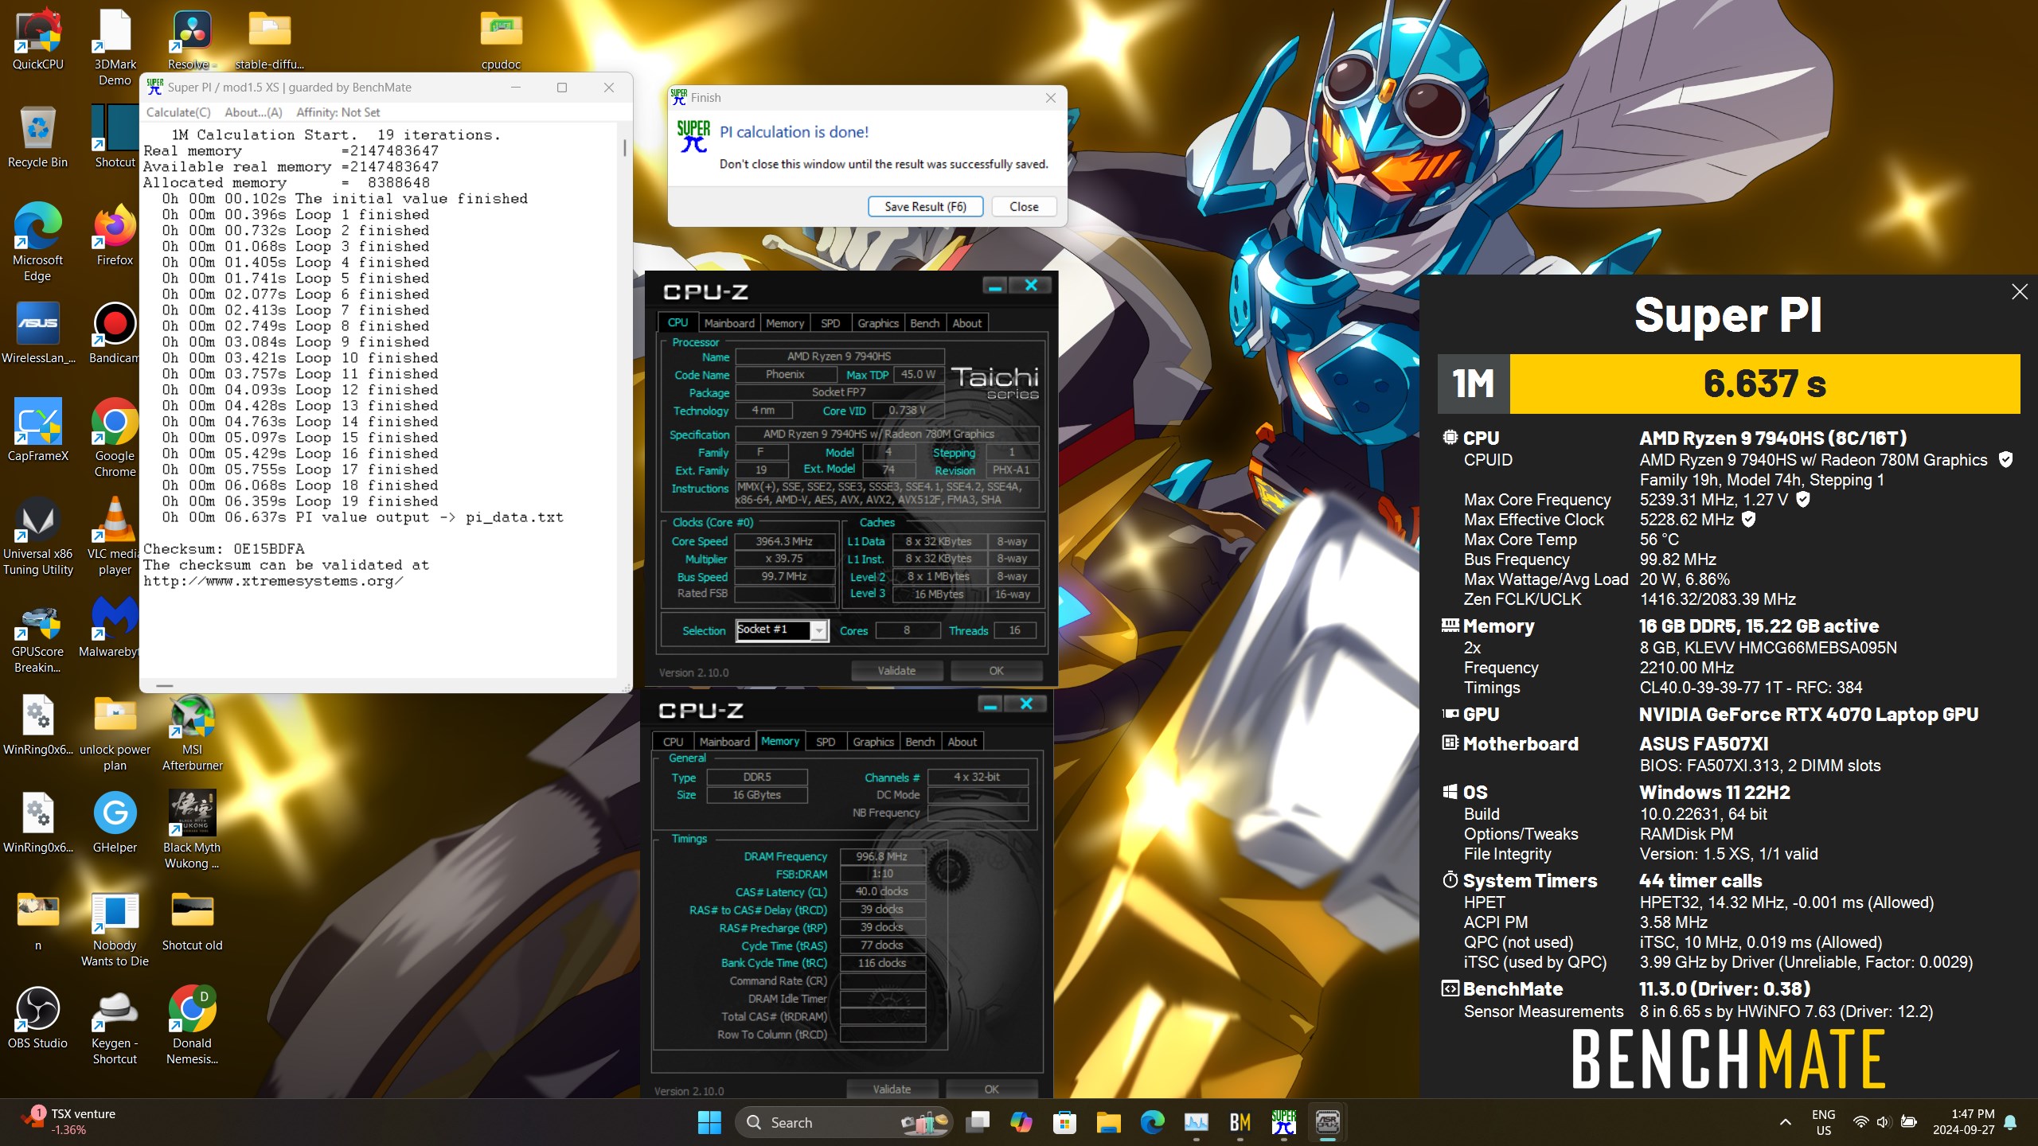
Task: Click taskbar Search box
Action: pos(844,1122)
